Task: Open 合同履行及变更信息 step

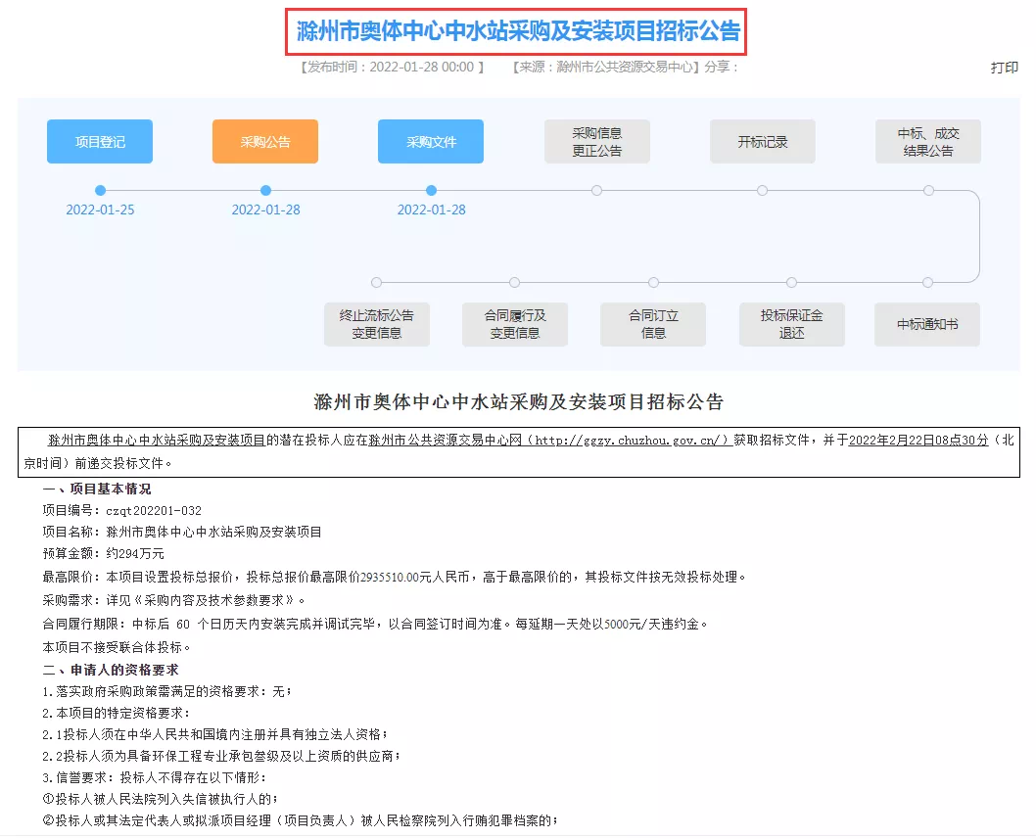Action: coord(515,324)
